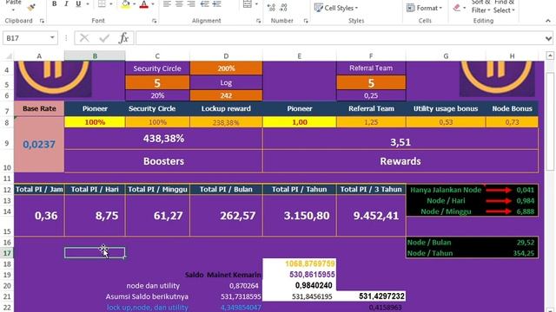
Task: Select column A header
Action: coord(39,55)
